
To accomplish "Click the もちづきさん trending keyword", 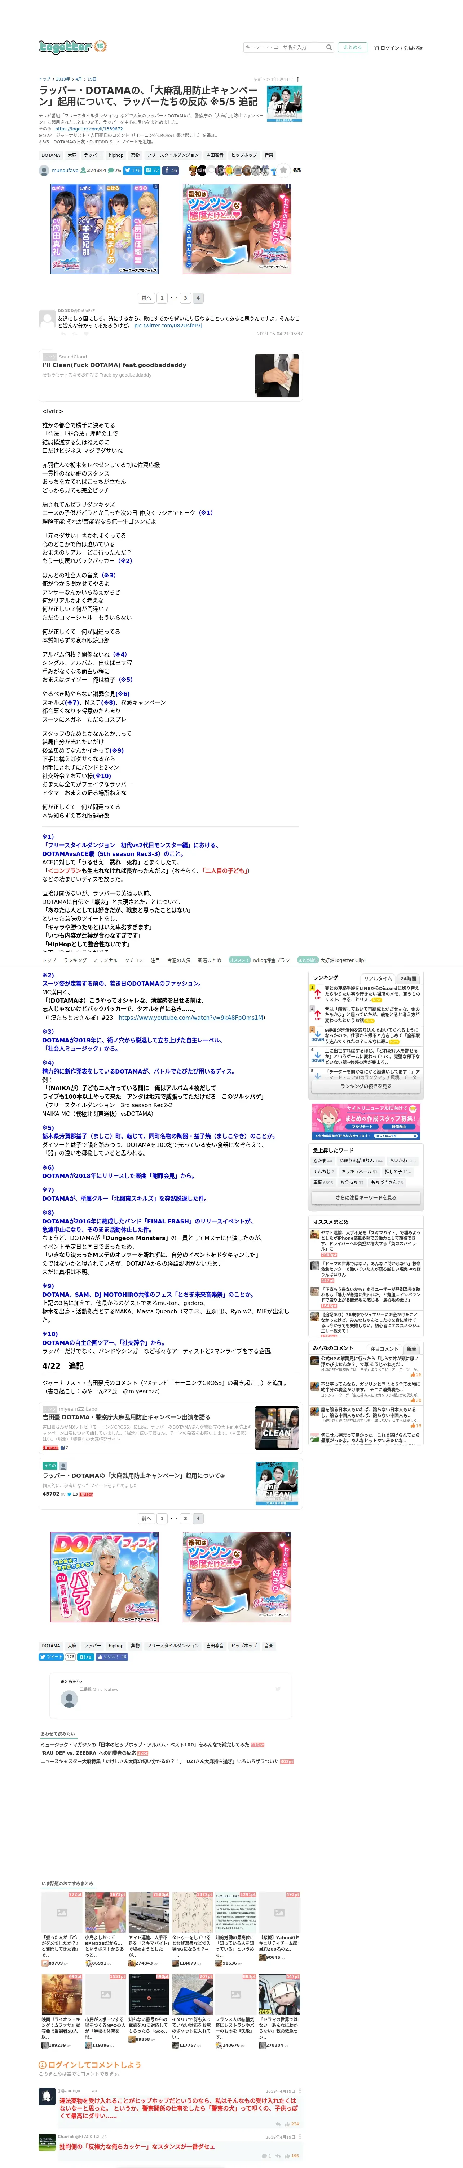I will (x=387, y=1183).
